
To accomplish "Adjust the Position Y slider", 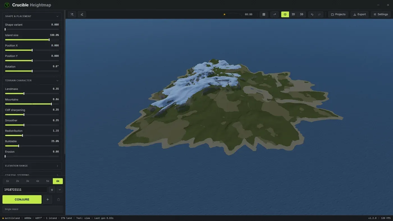I will (32, 60).
